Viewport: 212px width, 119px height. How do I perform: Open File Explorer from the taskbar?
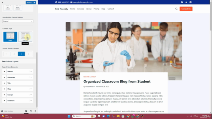click(118, 116)
